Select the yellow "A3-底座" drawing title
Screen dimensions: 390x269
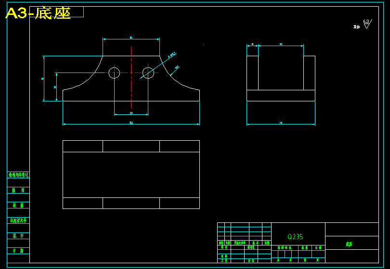(x=38, y=13)
